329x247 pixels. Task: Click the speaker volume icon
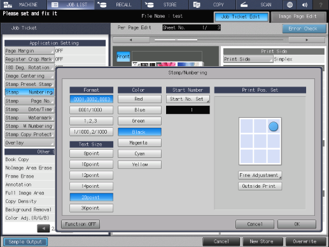click(305, 4)
